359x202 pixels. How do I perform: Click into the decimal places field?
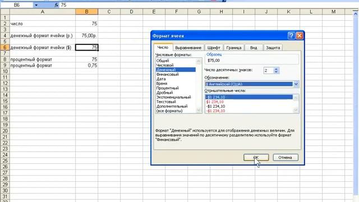pyautogui.click(x=269, y=71)
